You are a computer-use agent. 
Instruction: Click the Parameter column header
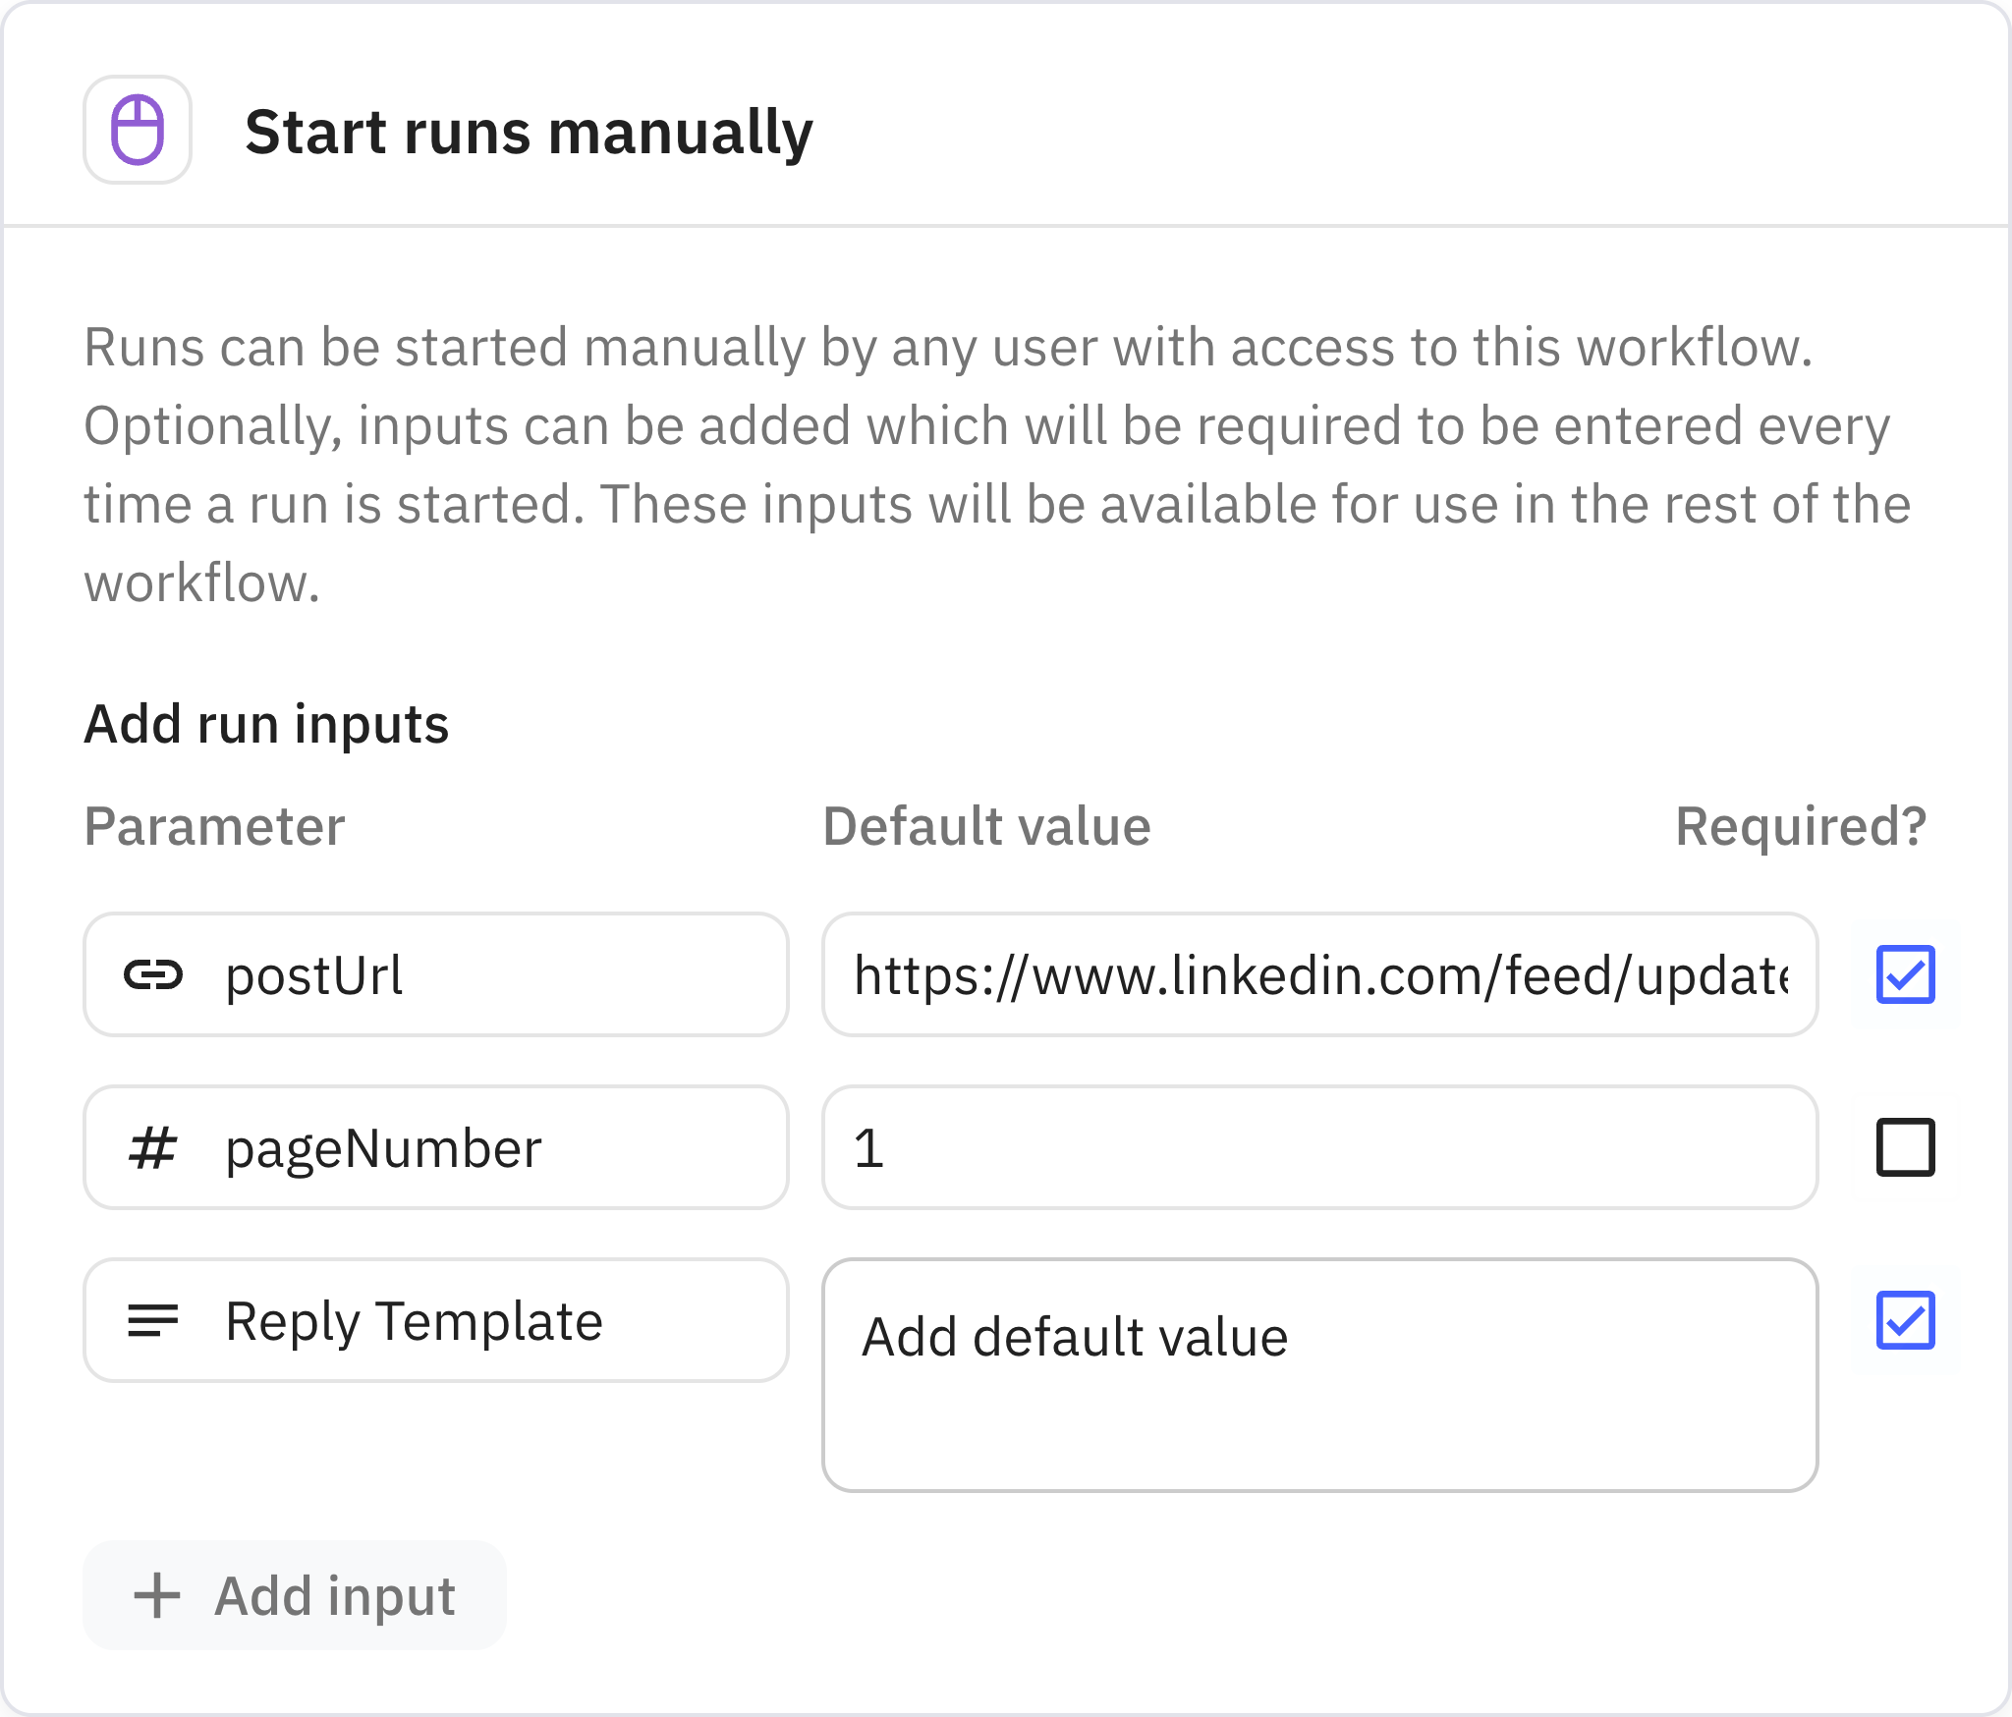pos(214,826)
